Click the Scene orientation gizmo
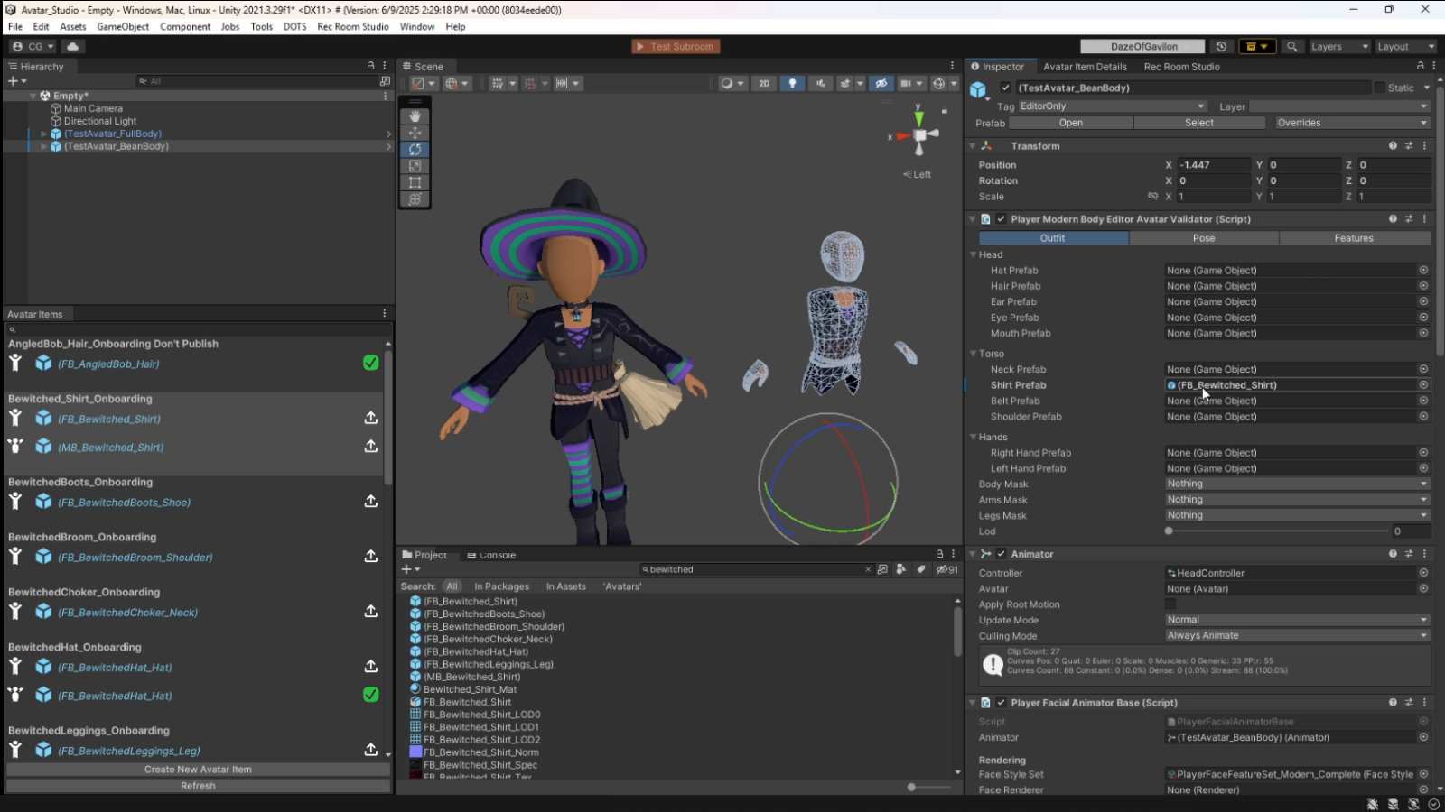This screenshot has width=1445, height=812. coord(918,136)
